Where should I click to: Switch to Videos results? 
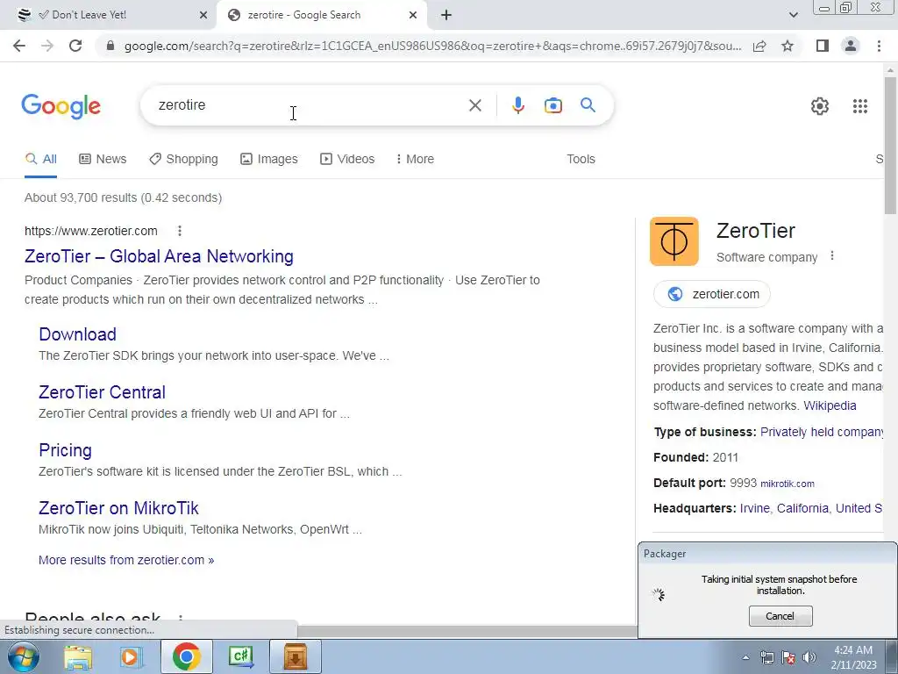tap(347, 160)
